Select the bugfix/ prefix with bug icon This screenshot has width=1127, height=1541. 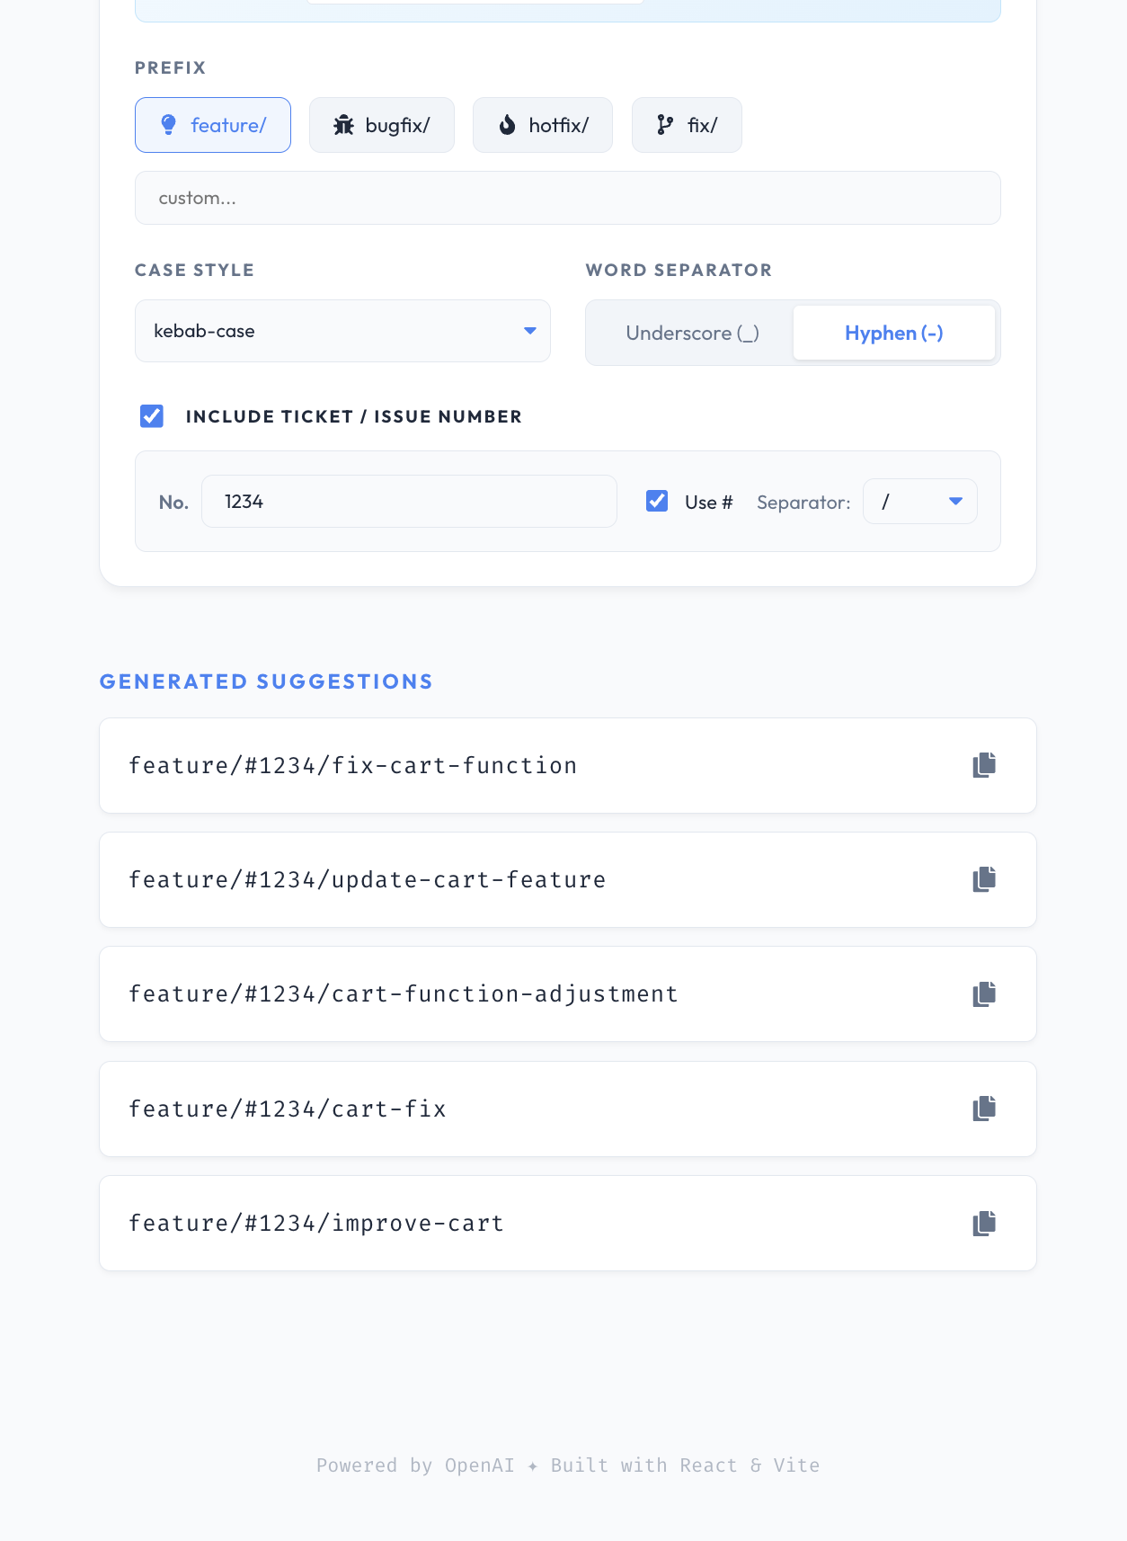coord(382,125)
